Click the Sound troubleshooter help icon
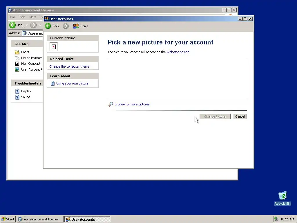Screen dimensions: 297x223 (x=17, y=97)
